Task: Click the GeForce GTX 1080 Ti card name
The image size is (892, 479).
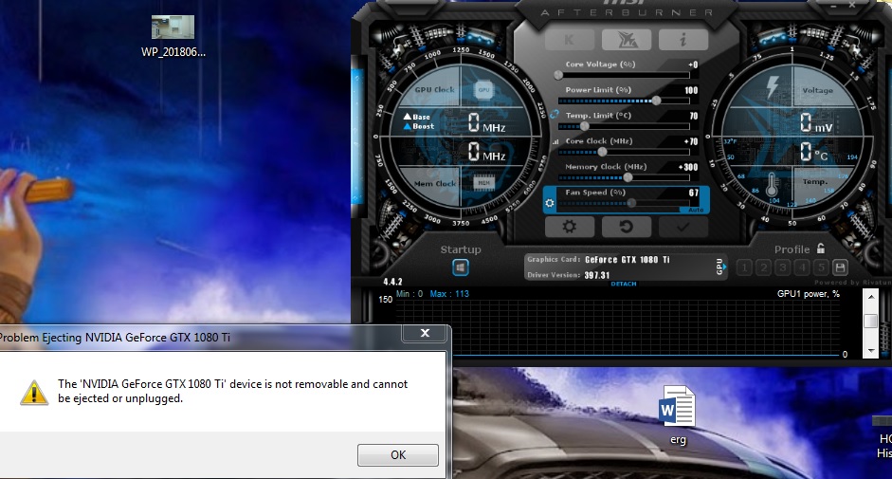Action: point(627,260)
